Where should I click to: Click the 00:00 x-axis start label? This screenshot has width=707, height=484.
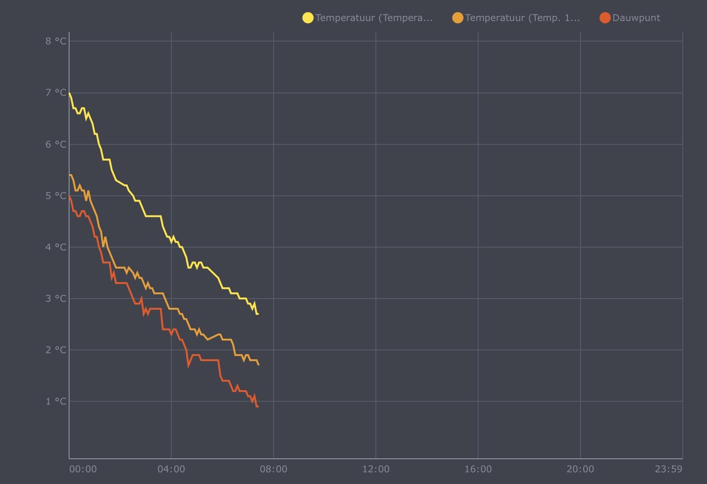tap(83, 469)
